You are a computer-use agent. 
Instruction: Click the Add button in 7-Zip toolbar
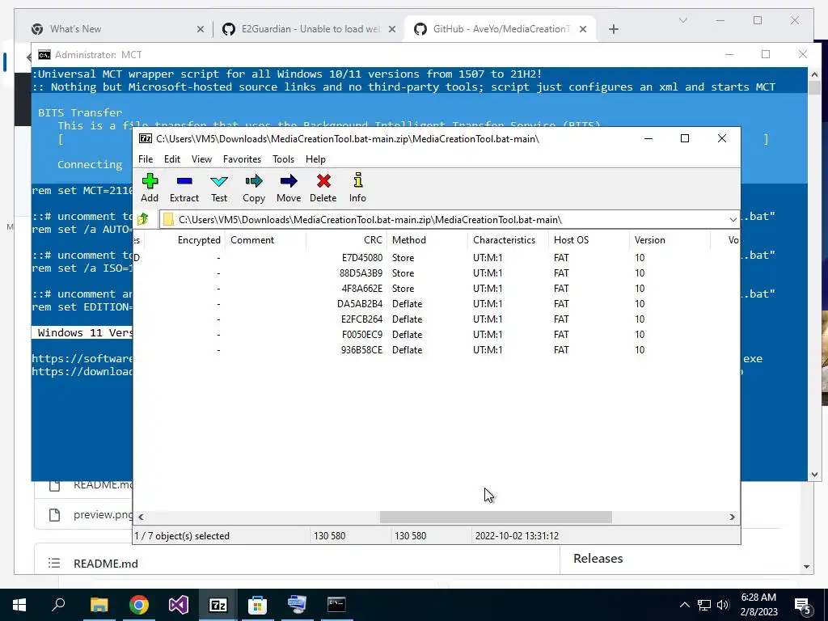click(150, 188)
